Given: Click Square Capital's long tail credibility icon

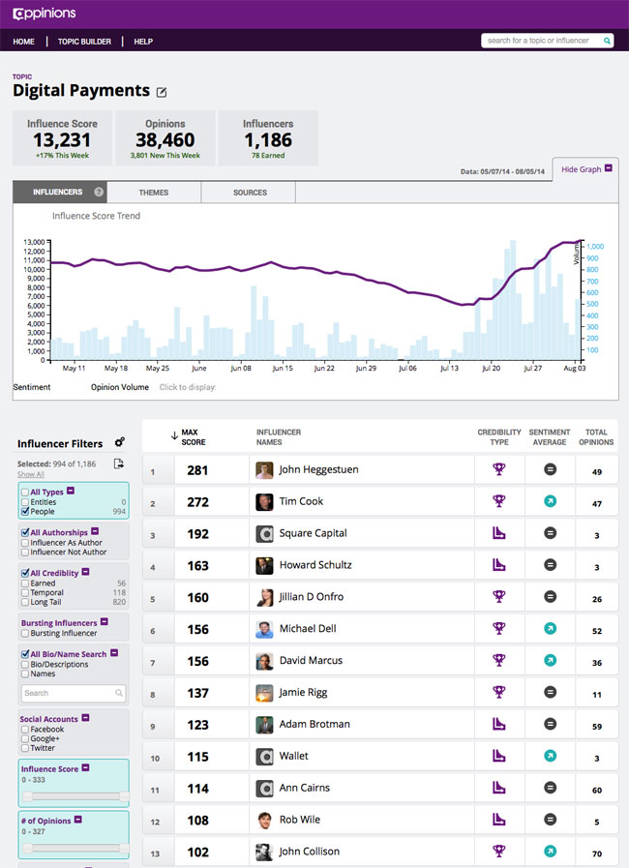Looking at the screenshot, I should tap(499, 533).
